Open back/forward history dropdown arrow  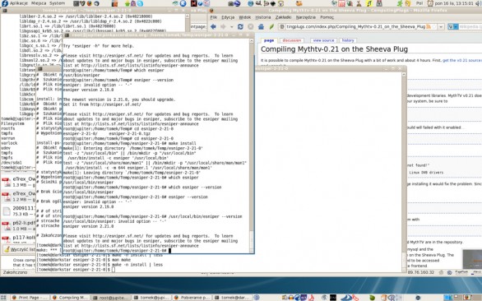[231, 27]
